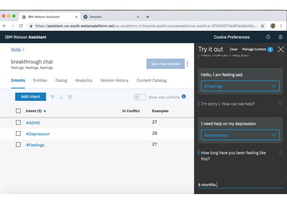Toggle Show only conflicts switch
This screenshot has height=204, width=287.
pyautogui.click(x=140, y=97)
